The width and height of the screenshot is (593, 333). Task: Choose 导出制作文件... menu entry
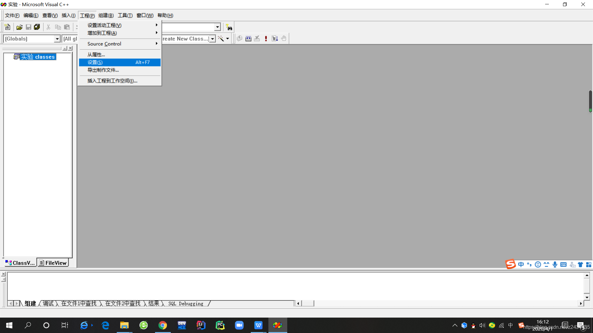point(120,70)
